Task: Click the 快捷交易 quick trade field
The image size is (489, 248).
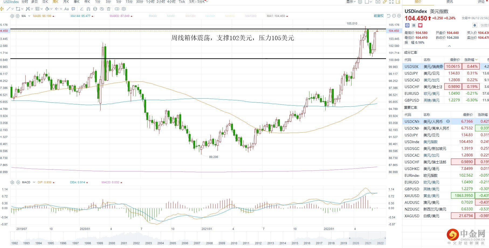Action: [x=484, y=25]
